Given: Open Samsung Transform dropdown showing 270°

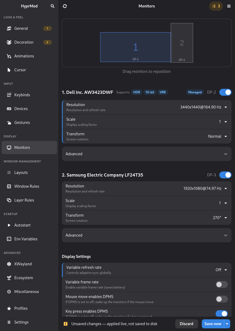Looking at the screenshot, I should click(x=220, y=218).
